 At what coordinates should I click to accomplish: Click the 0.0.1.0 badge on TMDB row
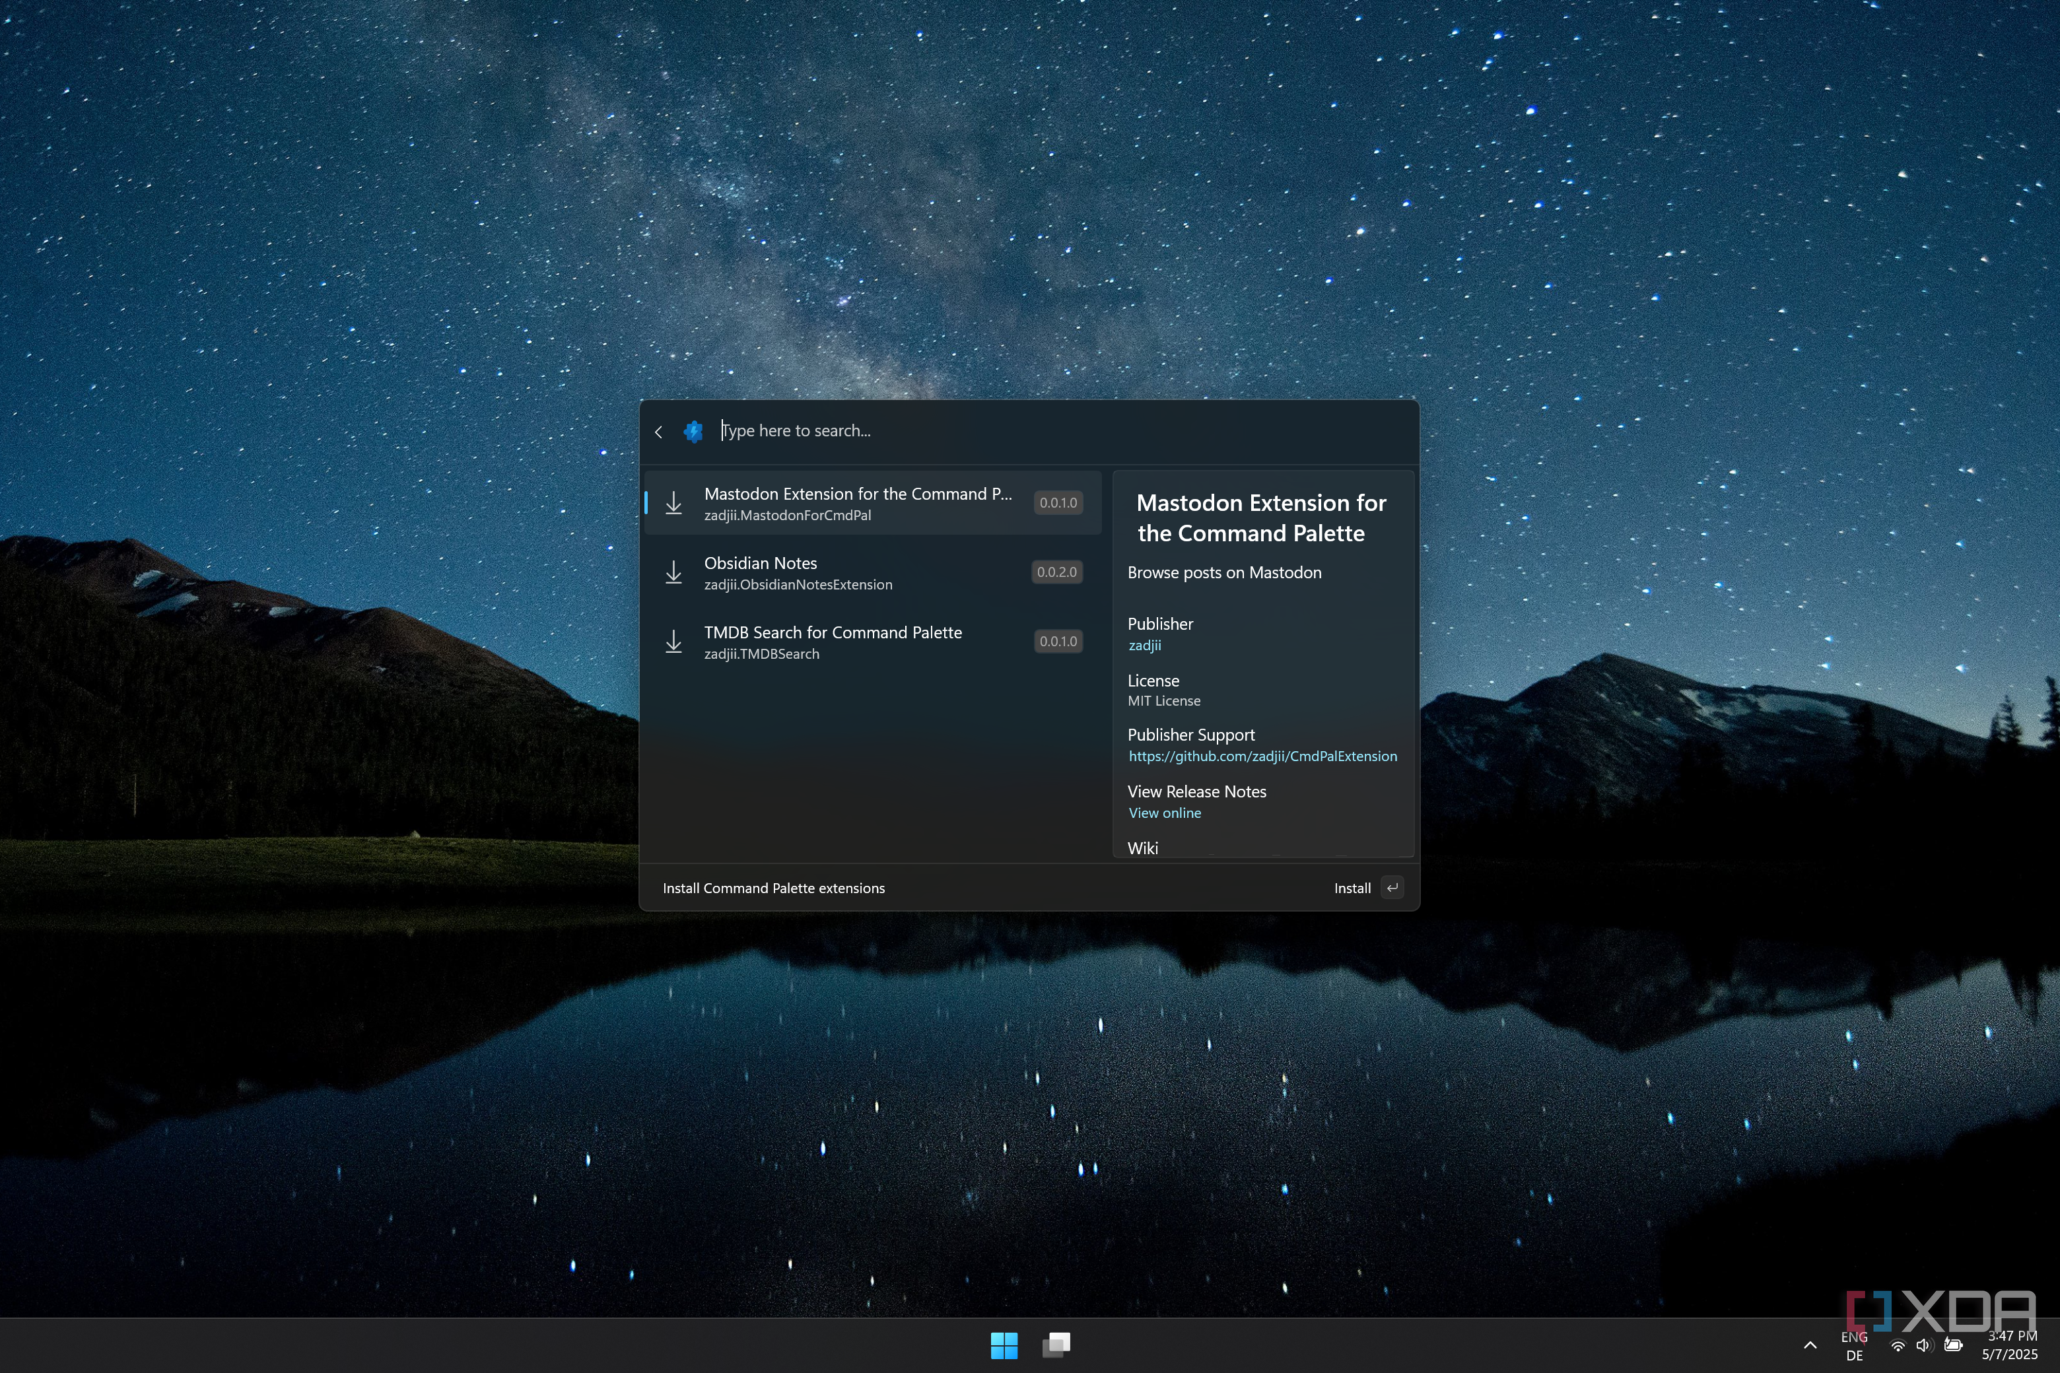pos(1058,641)
